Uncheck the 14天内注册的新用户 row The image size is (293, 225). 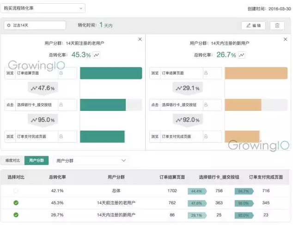coord(16,215)
